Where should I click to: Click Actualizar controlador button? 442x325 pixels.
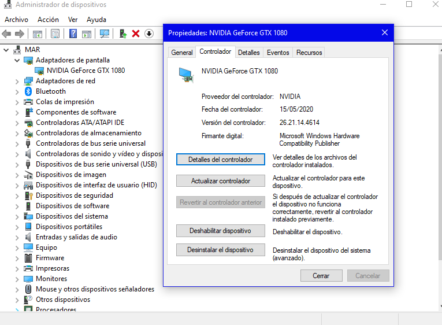pyautogui.click(x=221, y=181)
